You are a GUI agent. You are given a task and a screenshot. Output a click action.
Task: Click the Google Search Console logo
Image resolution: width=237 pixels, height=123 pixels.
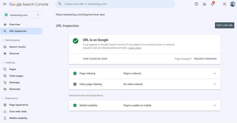click(x=29, y=4)
